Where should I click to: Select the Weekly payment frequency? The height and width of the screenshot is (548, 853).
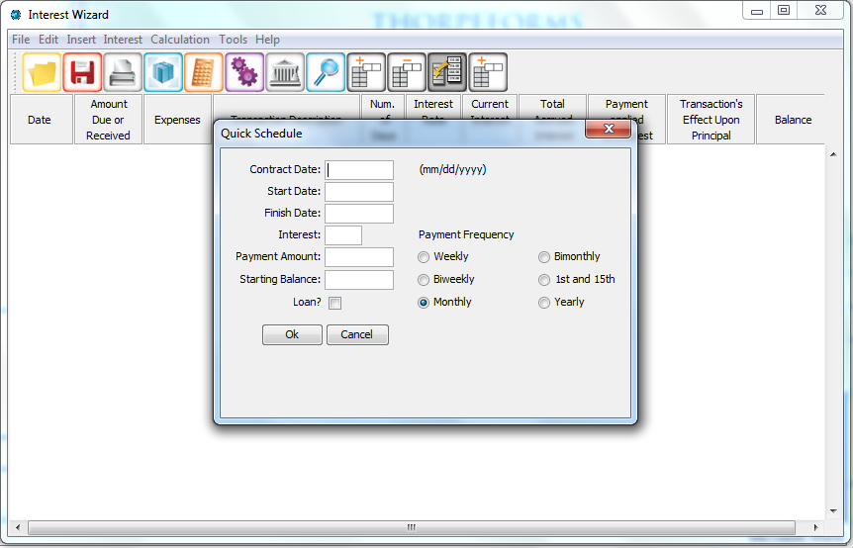click(425, 257)
